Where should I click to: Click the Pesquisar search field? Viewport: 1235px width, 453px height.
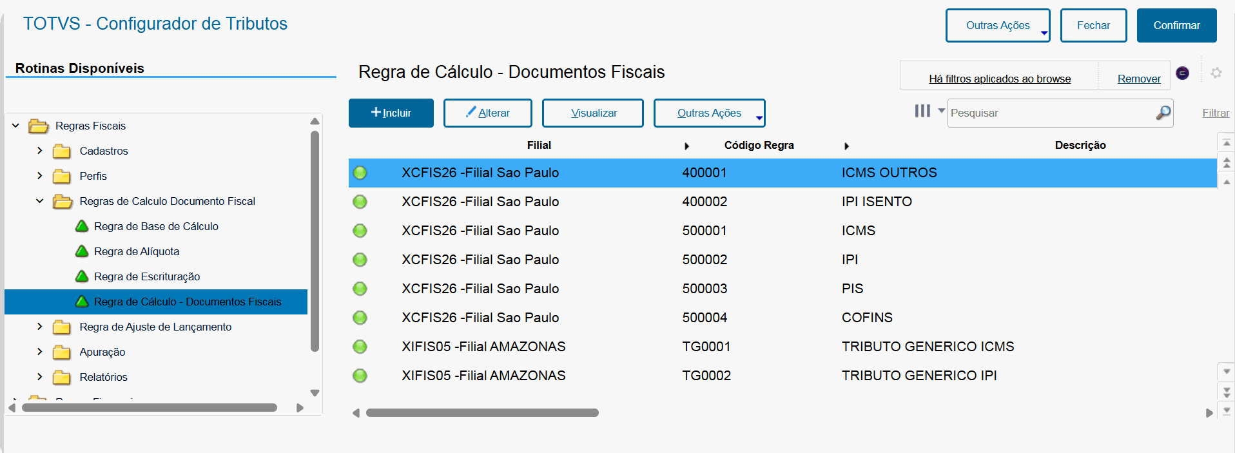(x=1051, y=113)
